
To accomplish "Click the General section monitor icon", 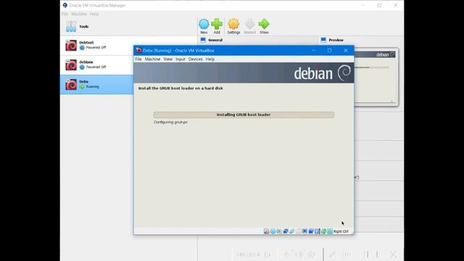I will (x=203, y=40).
